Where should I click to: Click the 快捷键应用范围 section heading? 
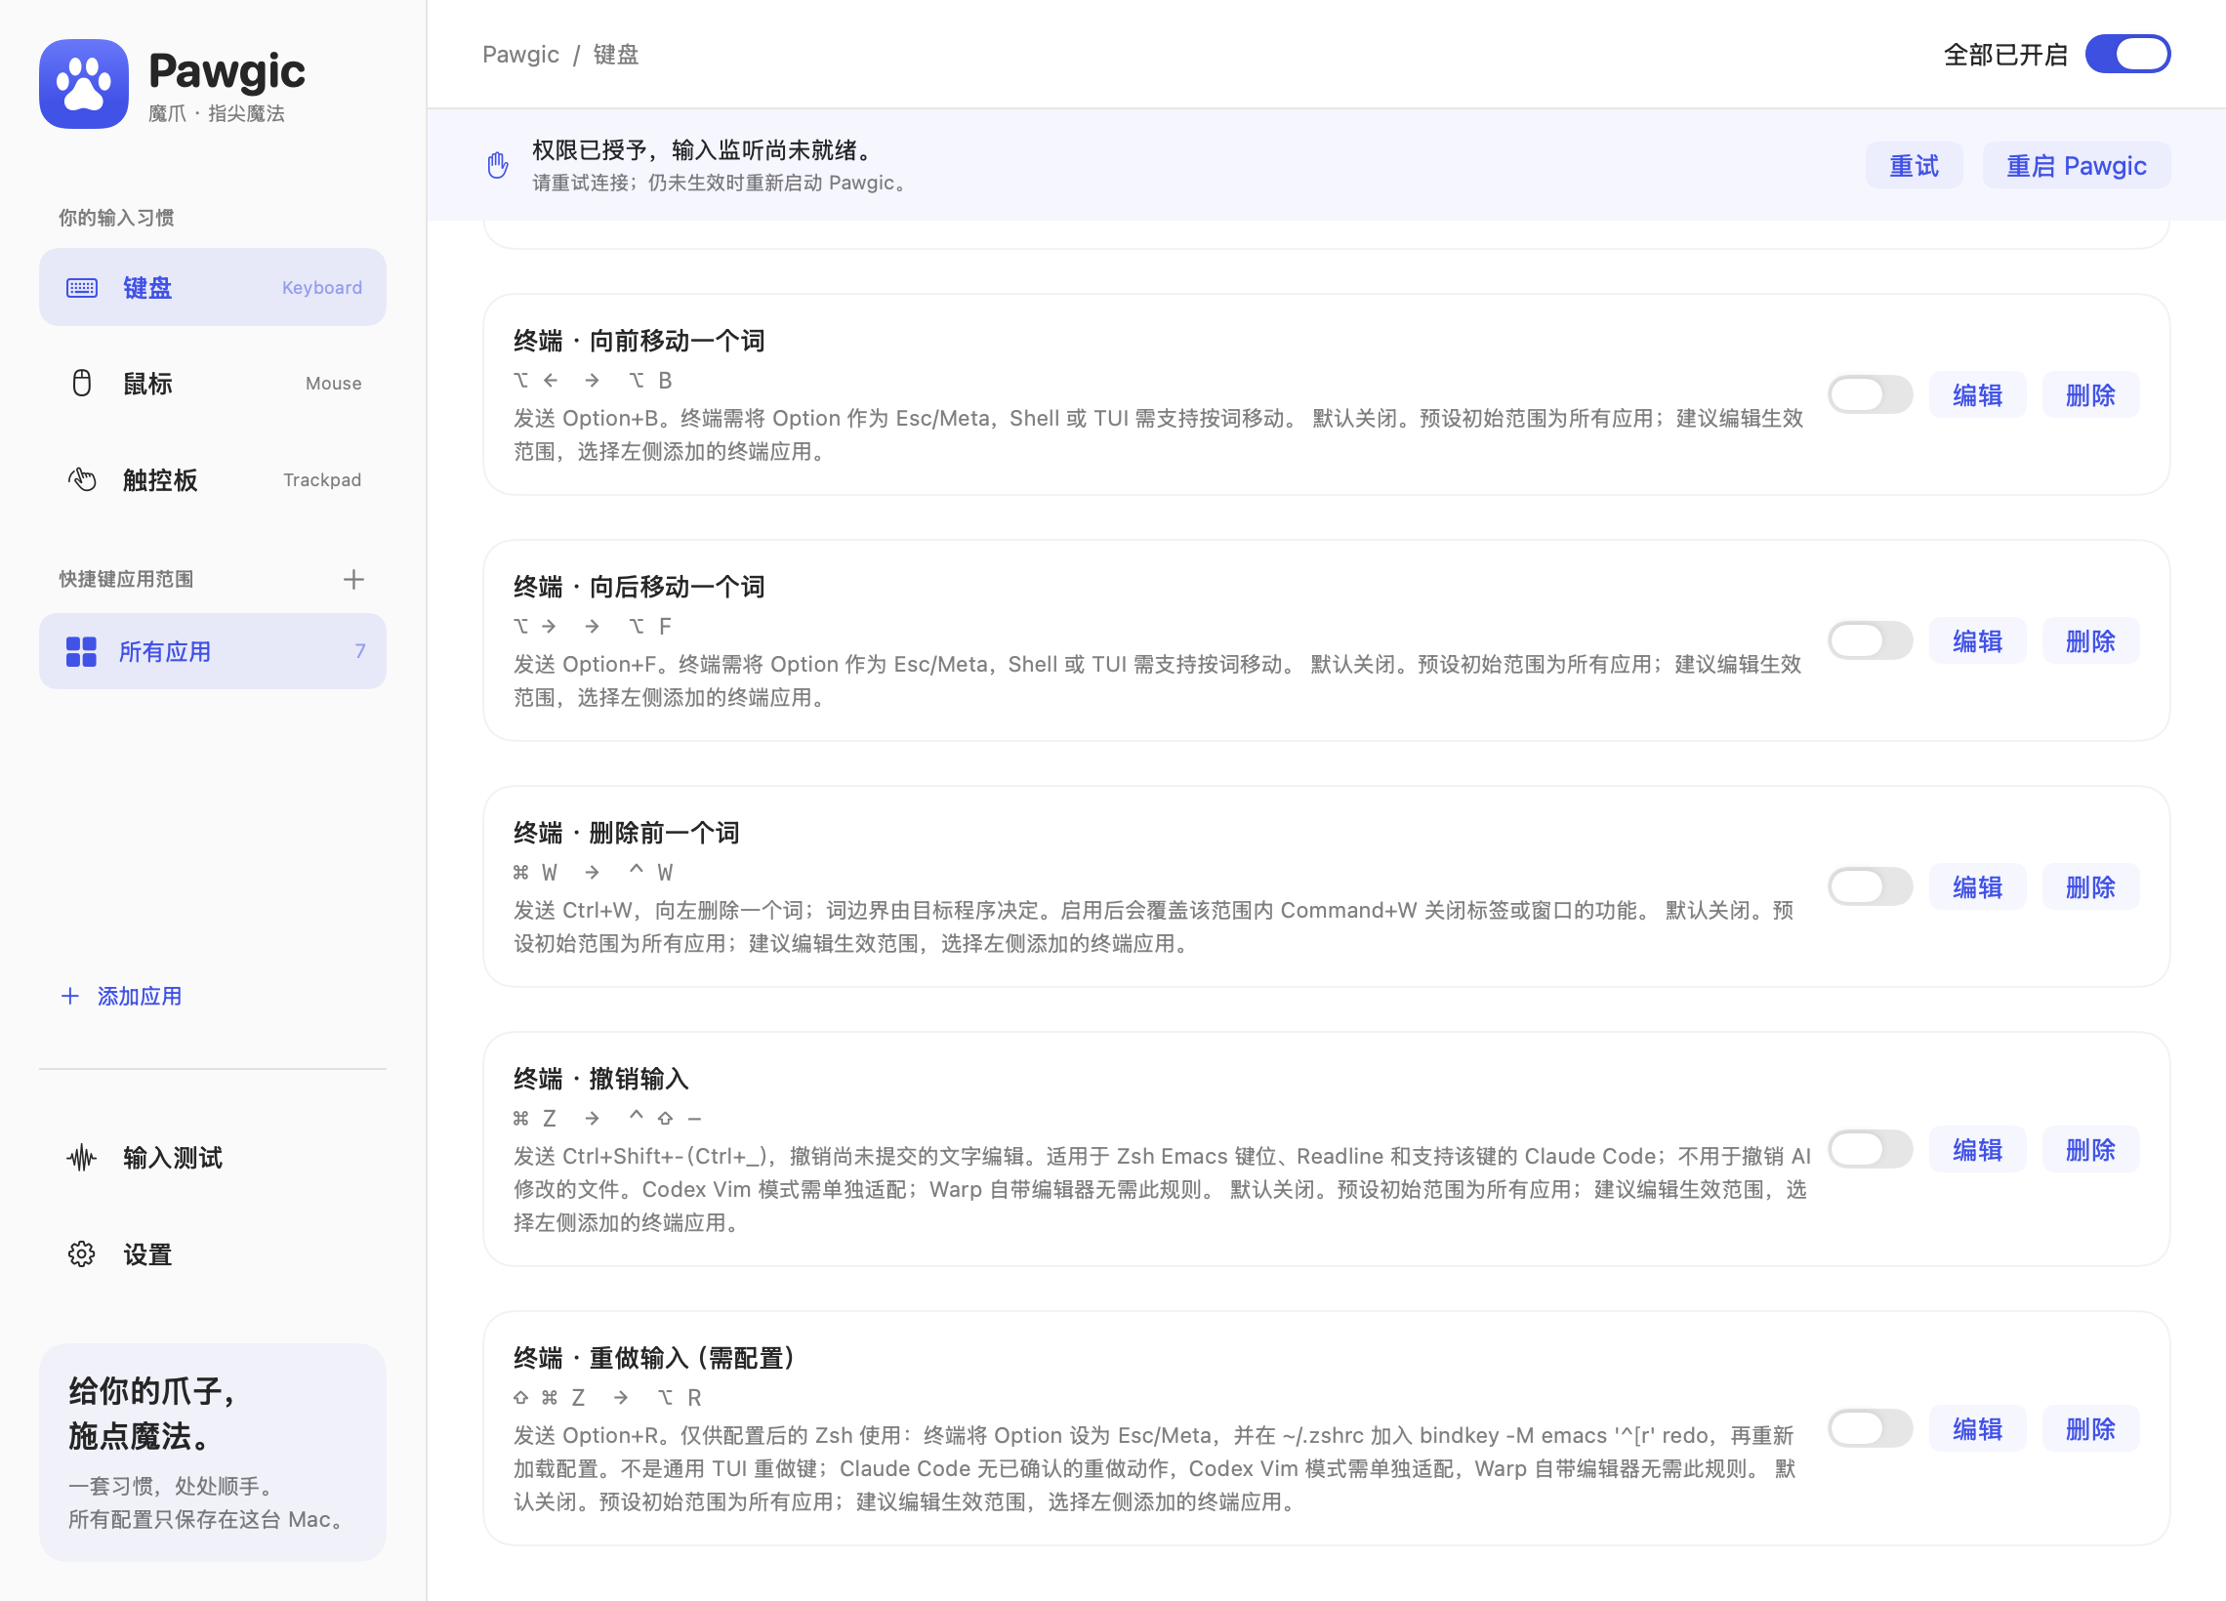[x=126, y=579]
